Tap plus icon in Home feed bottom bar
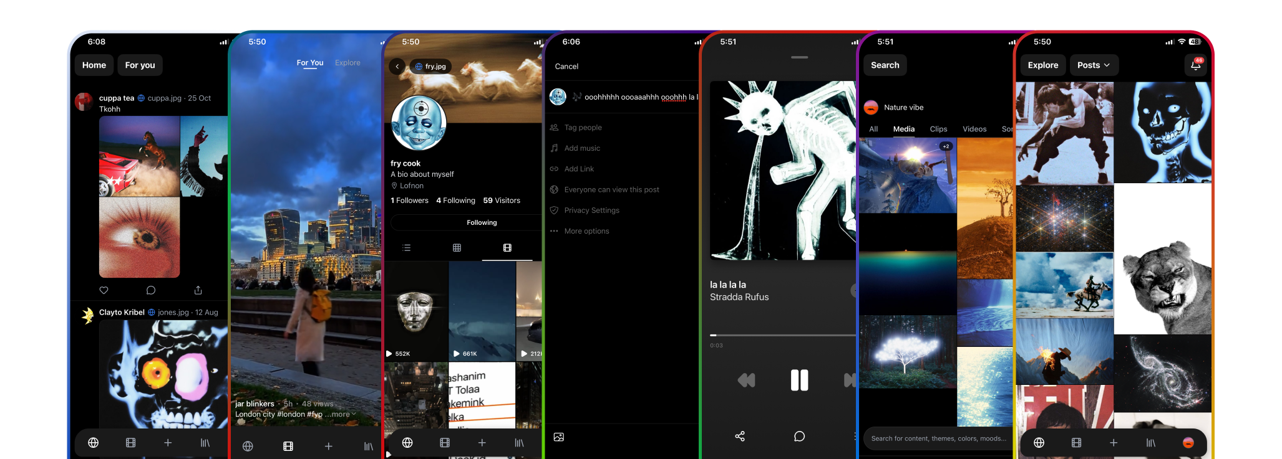The height and width of the screenshot is (459, 1282). [x=168, y=443]
